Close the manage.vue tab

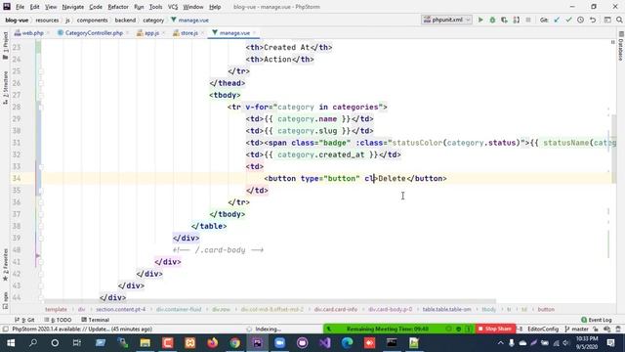pyautogui.click(x=254, y=33)
